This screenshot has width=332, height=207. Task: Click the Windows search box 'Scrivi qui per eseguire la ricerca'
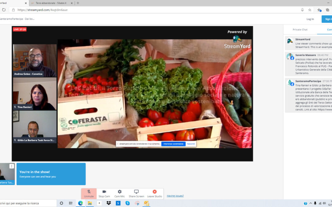[28, 203]
